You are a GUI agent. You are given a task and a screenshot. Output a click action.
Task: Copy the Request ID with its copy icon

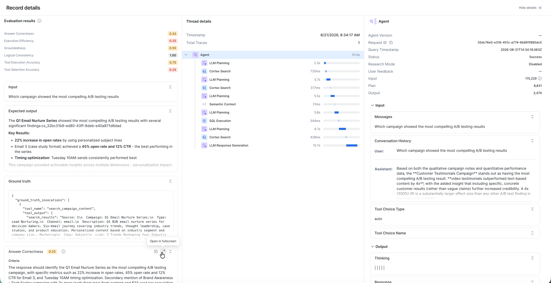point(391,42)
